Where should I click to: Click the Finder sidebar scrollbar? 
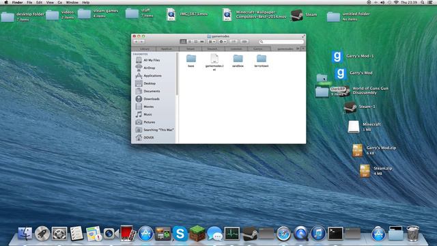tap(177, 74)
